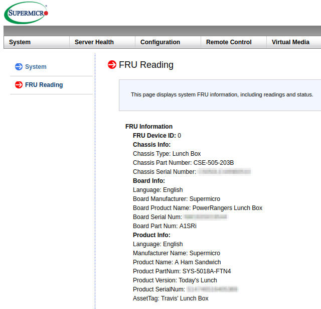Viewport: 321px width, 309px height.
Task: Open the Server Health menu
Action: click(x=94, y=42)
